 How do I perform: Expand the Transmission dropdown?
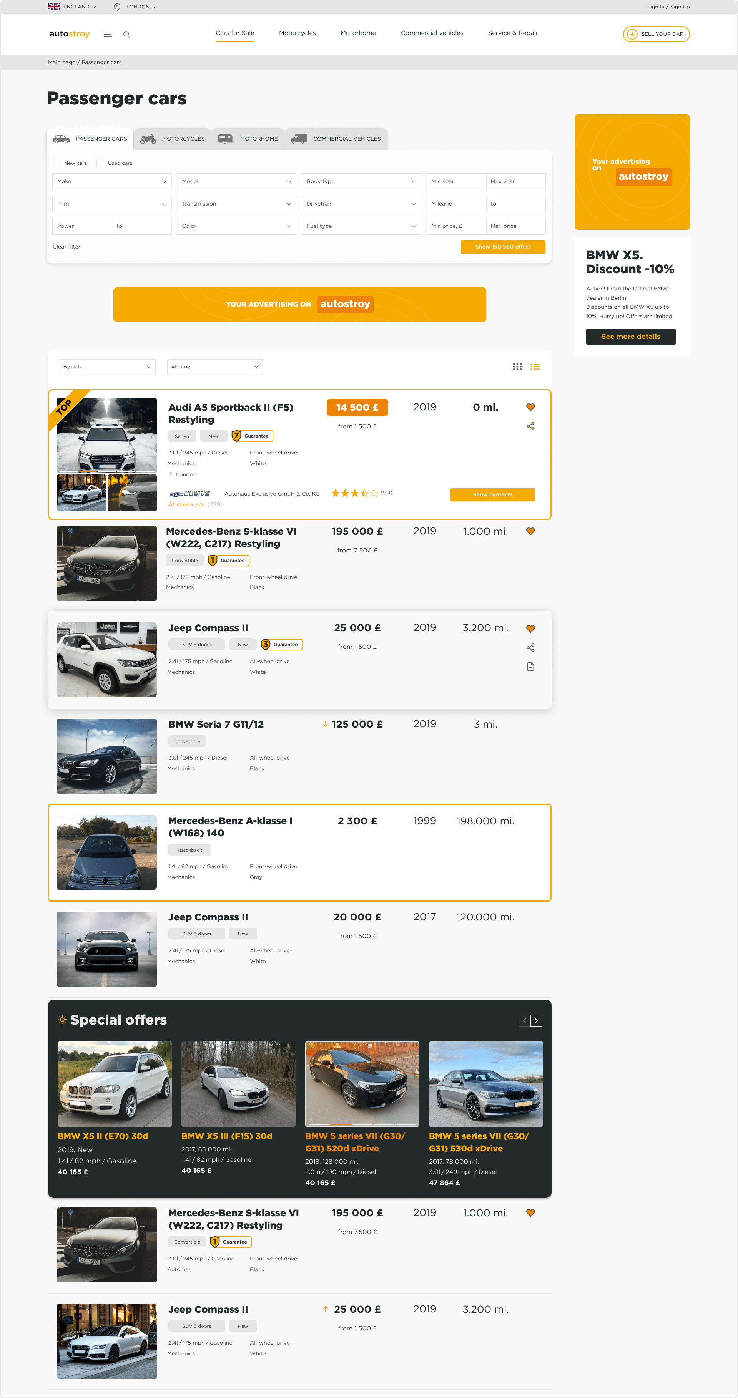click(x=236, y=204)
